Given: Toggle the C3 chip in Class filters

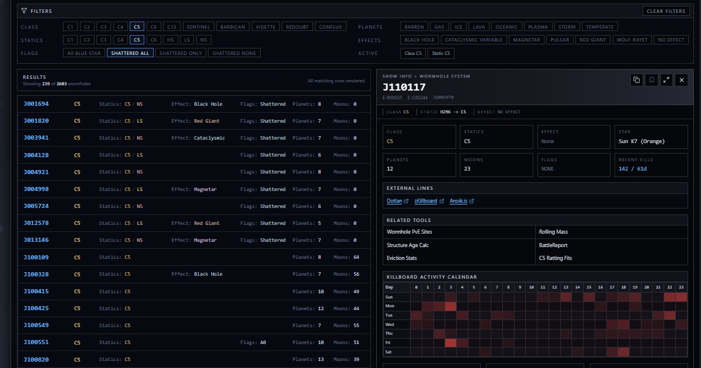Looking at the screenshot, I should tap(103, 27).
